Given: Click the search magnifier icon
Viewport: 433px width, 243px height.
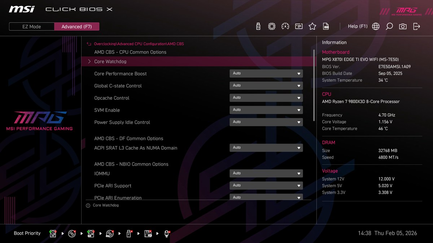Looking at the screenshot, I should click(389, 26).
